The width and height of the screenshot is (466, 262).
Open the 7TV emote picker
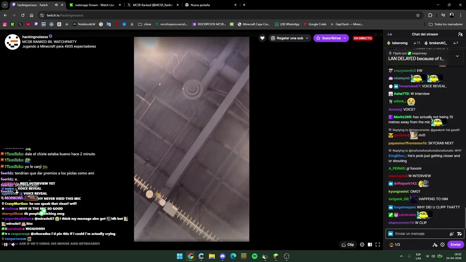pyautogui.click(x=459, y=234)
